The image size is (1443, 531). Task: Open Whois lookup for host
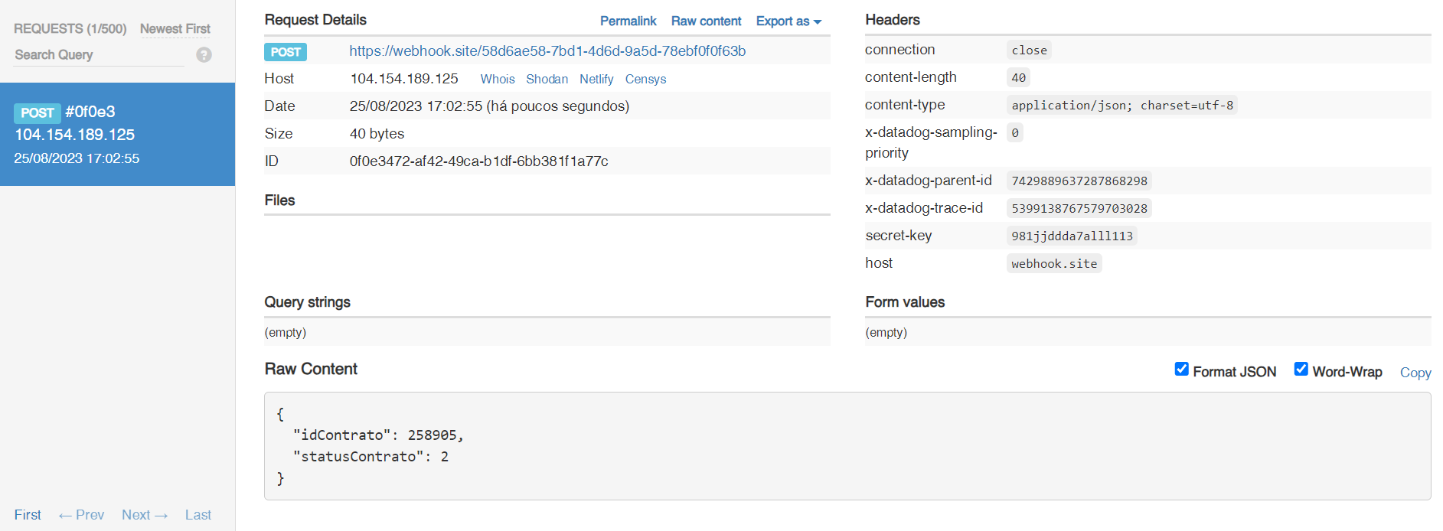tap(497, 80)
